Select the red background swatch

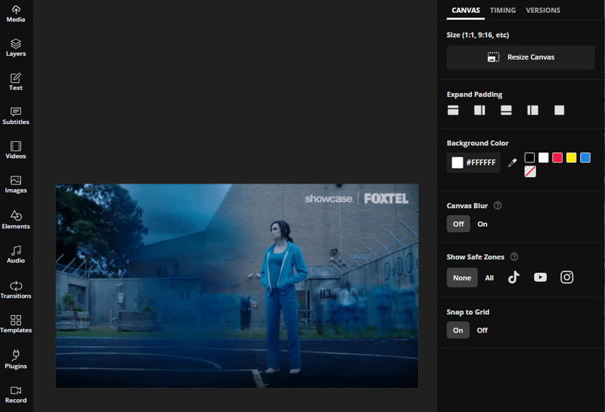coord(557,157)
